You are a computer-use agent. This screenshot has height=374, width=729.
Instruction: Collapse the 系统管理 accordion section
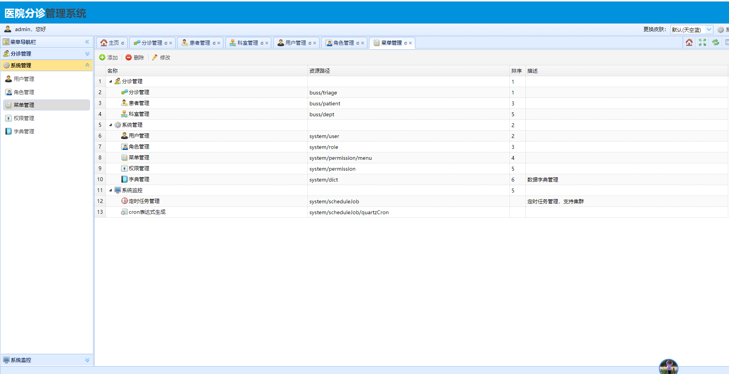point(87,65)
